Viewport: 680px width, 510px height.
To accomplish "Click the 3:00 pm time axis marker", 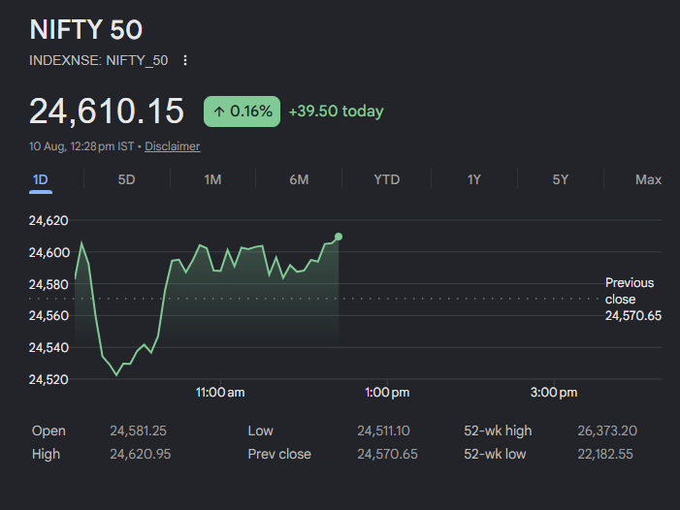I will 554,393.
